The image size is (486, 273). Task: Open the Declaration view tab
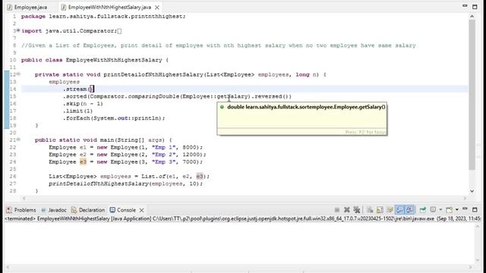tap(88, 210)
